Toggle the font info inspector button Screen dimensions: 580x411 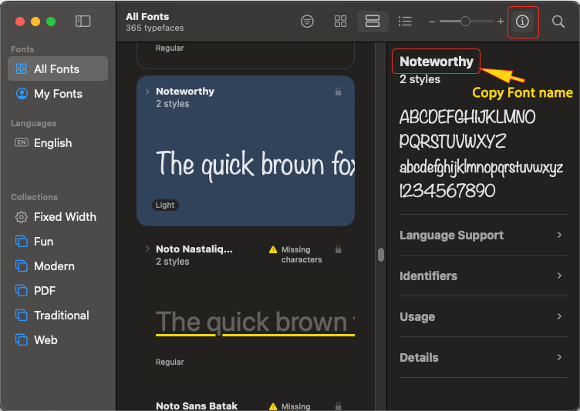[x=522, y=22]
